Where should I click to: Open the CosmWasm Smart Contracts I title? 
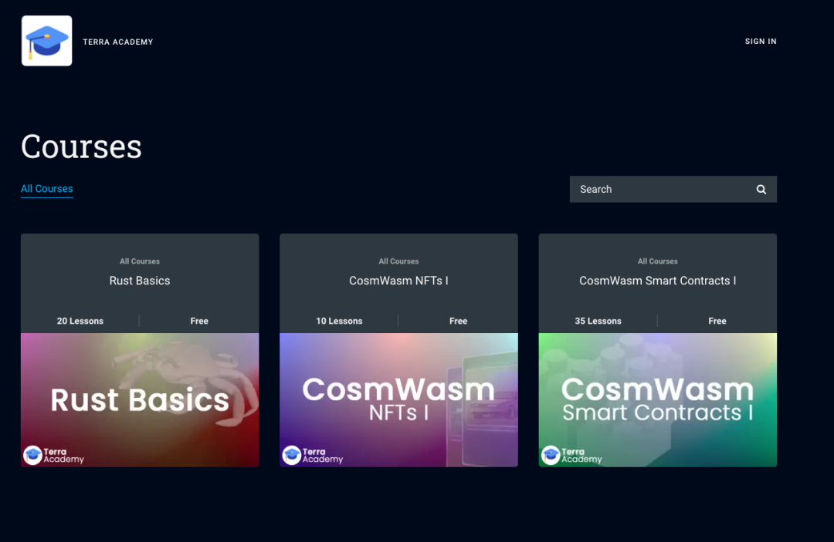point(657,281)
